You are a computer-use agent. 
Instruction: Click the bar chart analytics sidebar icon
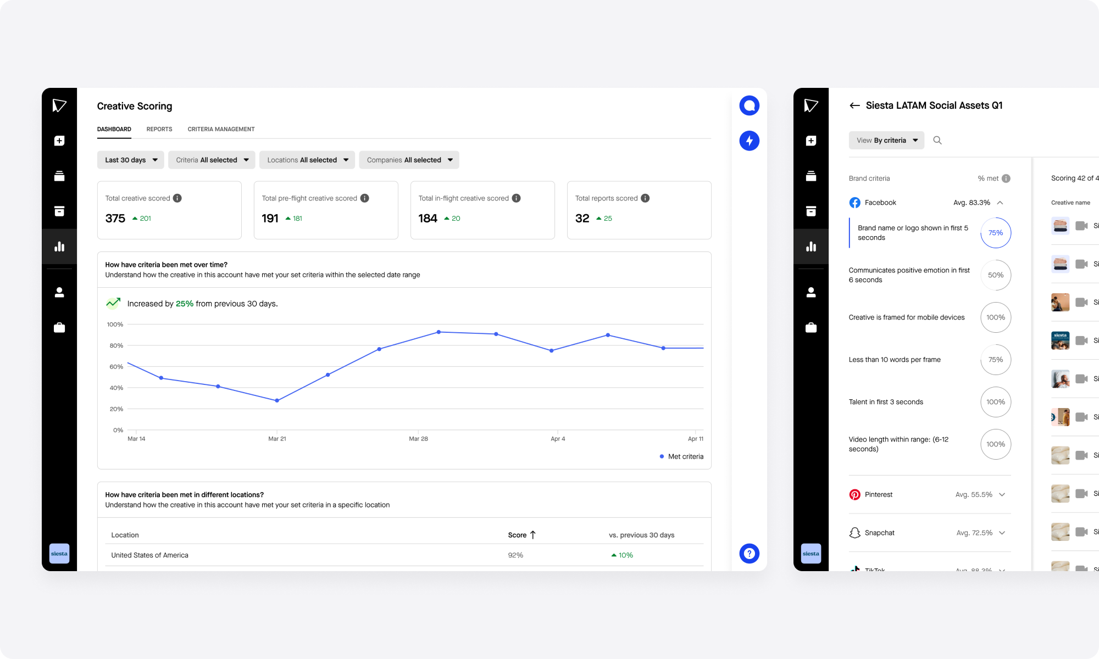[x=59, y=247]
